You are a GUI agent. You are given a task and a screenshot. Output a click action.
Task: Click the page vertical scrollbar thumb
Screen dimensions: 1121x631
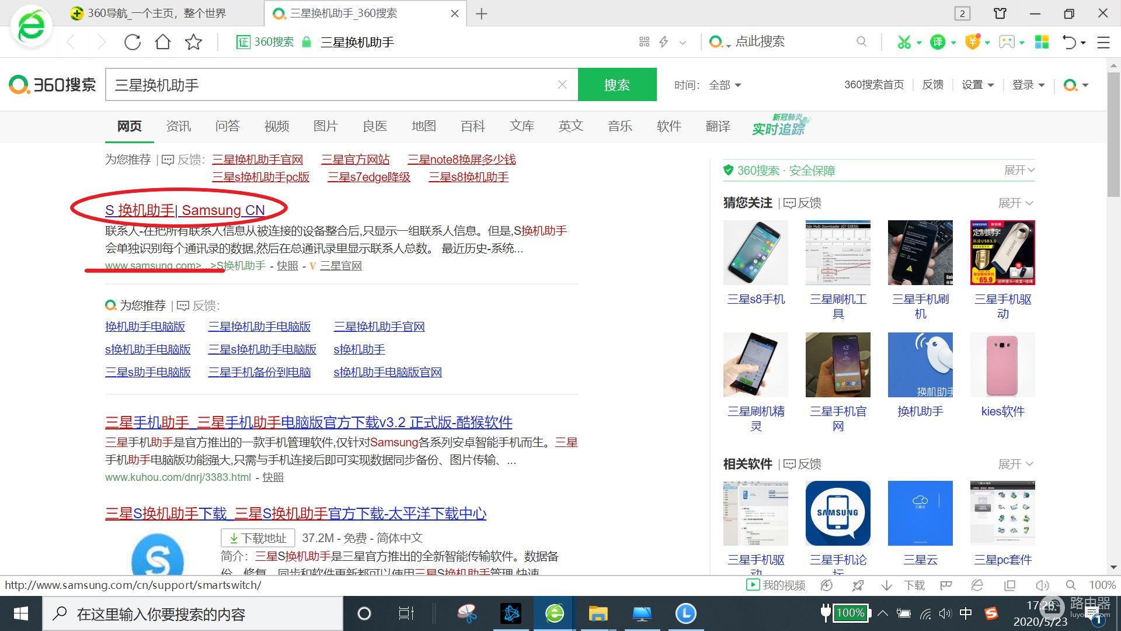click(x=1113, y=134)
